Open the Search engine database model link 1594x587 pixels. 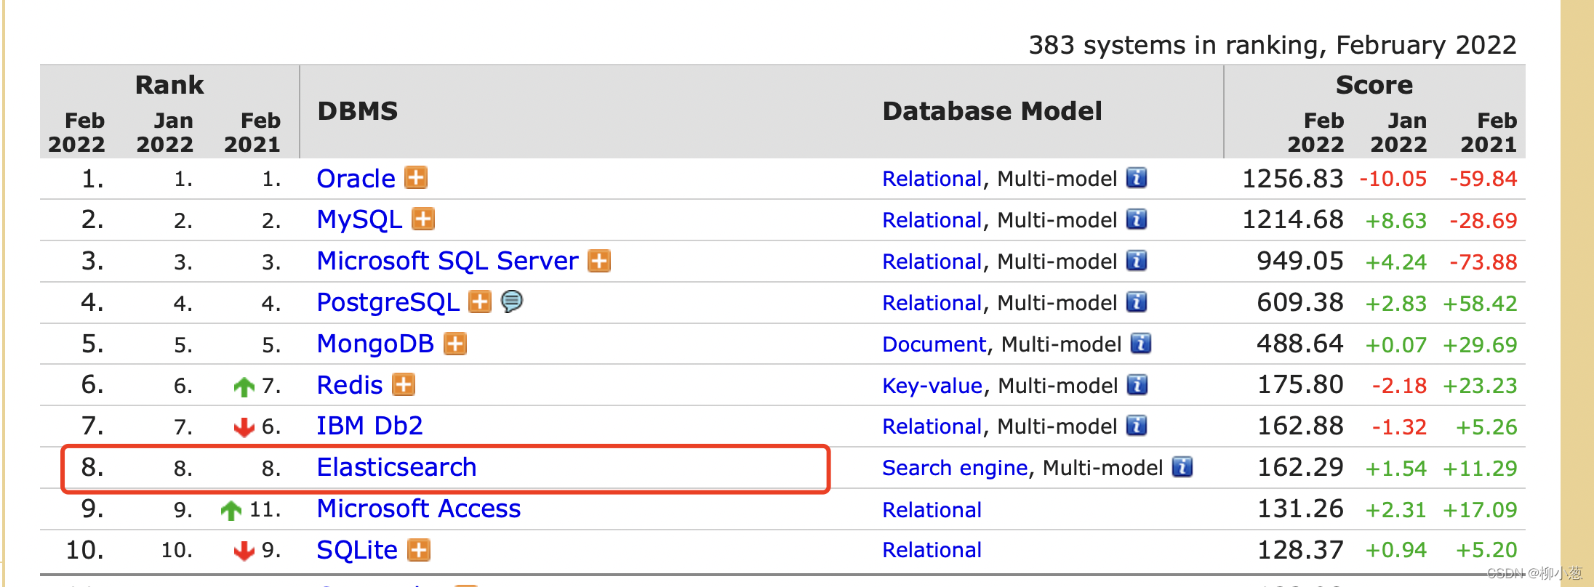tap(955, 468)
